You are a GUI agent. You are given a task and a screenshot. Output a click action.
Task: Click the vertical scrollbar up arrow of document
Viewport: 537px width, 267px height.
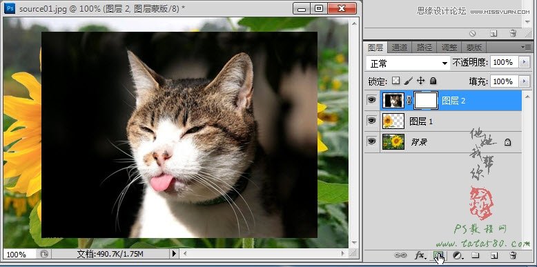[354, 23]
